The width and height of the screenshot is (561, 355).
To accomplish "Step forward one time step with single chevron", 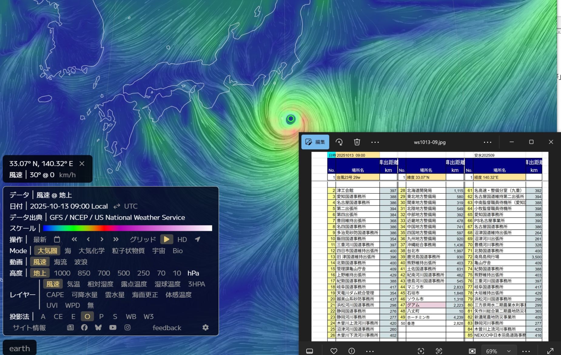I will 102,239.
